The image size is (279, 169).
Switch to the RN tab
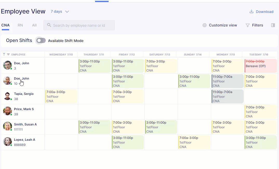pos(20,25)
